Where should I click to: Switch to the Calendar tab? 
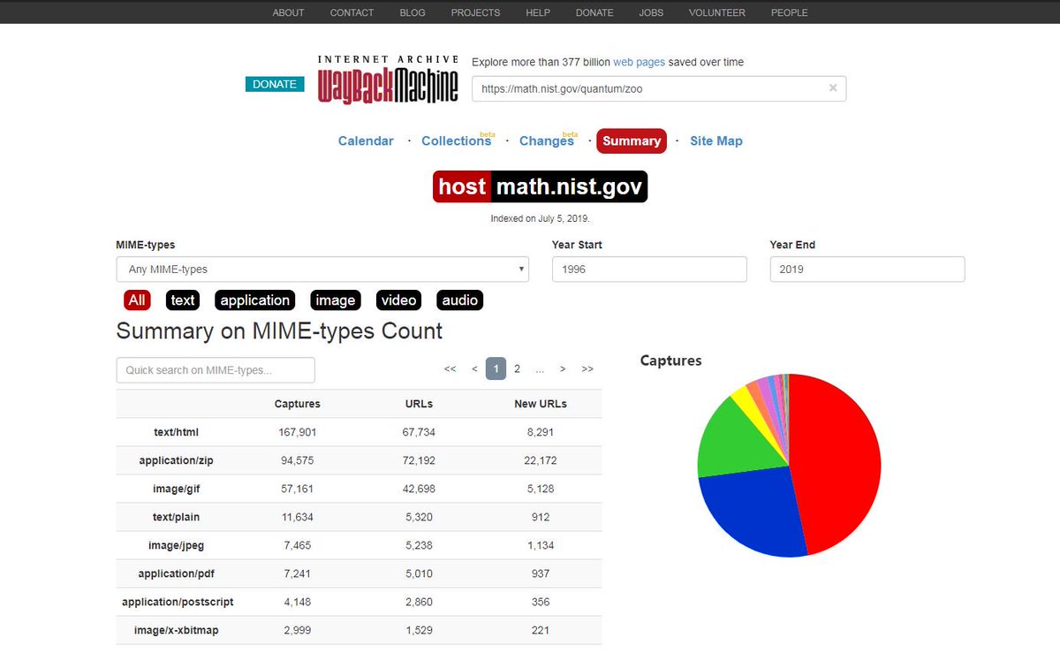pos(366,140)
